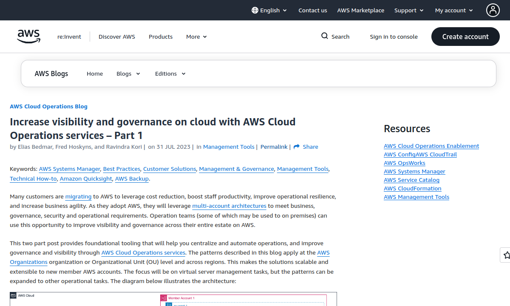Open AWS Management Tools resource link
This screenshot has height=306, width=510.
tap(416, 197)
